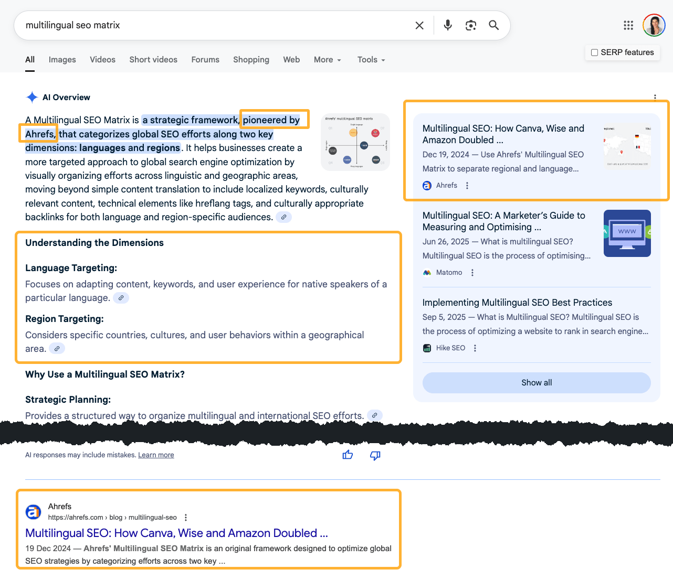Open Google Lens camera search

point(470,25)
